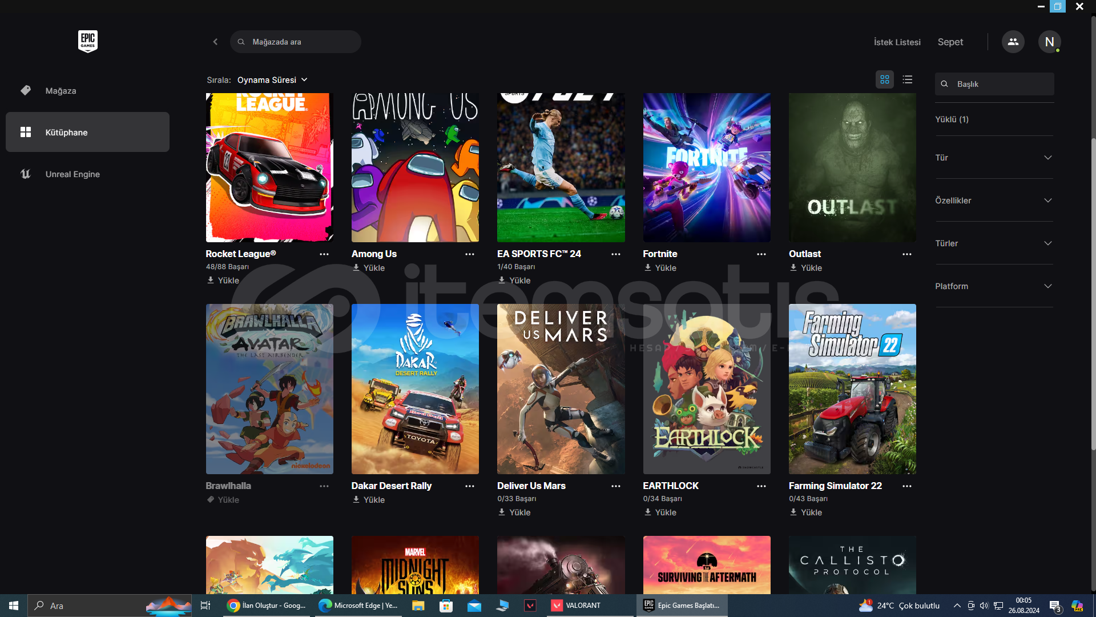Click Yükle under Fortnite
Viewport: 1096px width, 617px height.
(x=660, y=268)
